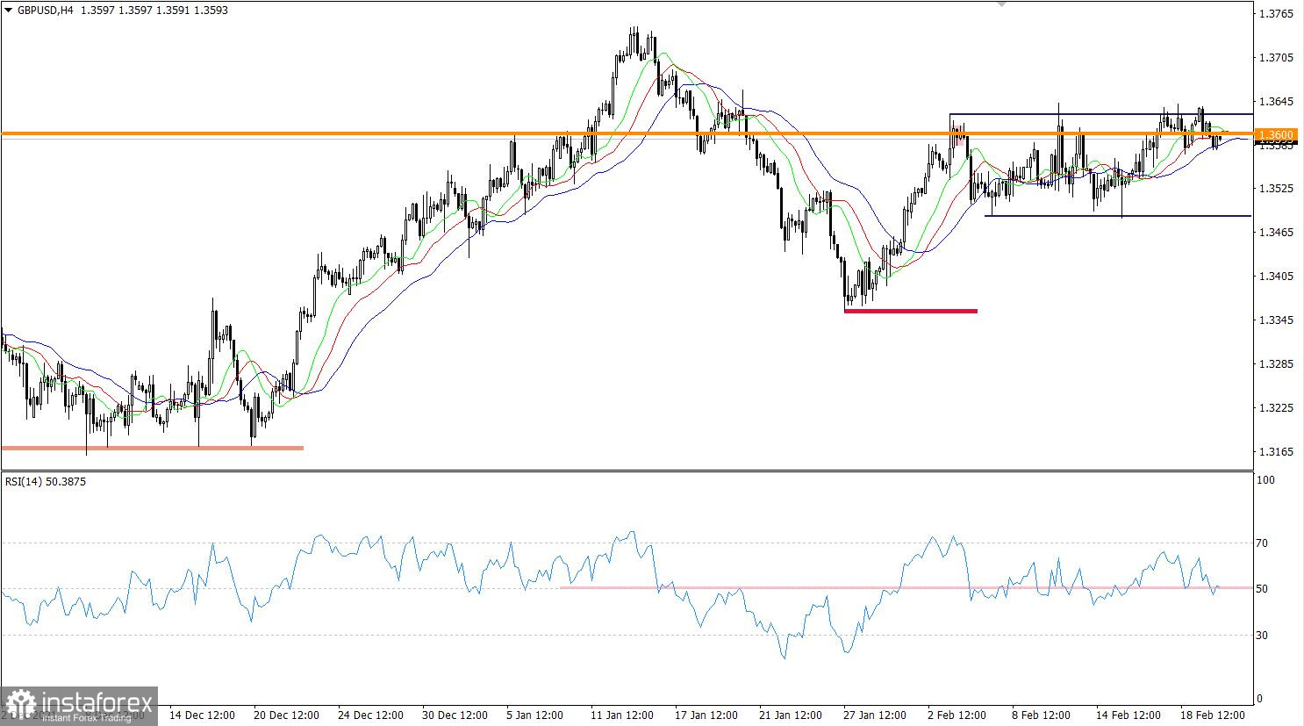Click the gray chart shift marker at top

[x=1001, y=4]
